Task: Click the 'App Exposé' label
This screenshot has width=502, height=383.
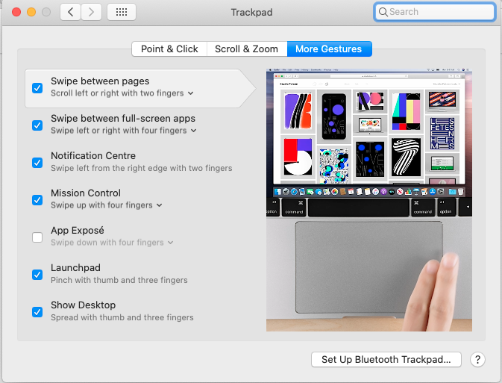Action: pos(78,231)
